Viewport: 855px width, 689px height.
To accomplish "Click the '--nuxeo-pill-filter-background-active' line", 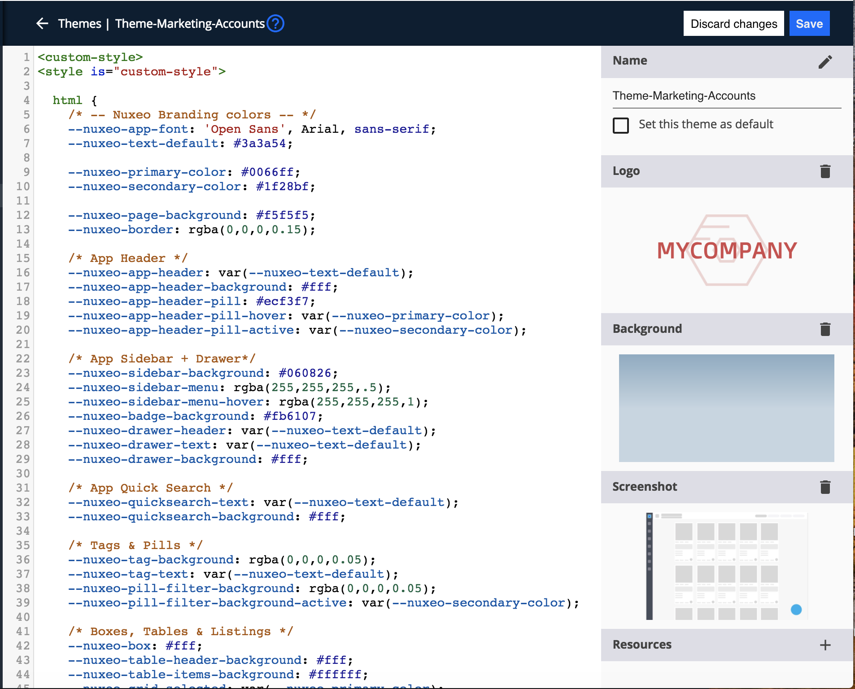I will (323, 603).
